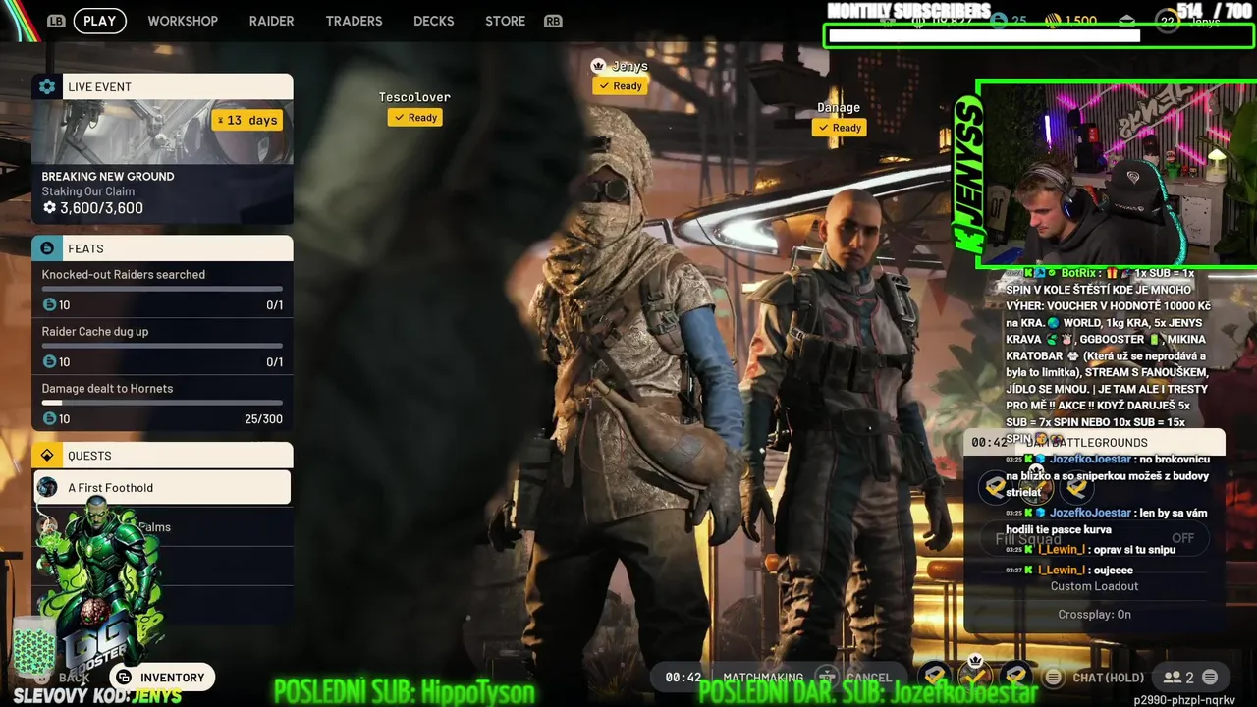Click the LB bumper icon in top navigation
This screenshot has width=1257, height=707.
[56, 21]
